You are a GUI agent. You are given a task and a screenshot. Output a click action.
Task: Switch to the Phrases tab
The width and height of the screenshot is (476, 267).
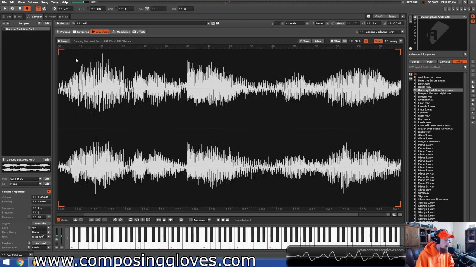pos(63,32)
